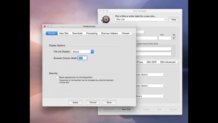Screen dimensions: 218x123
Task: Open the partially hidden protocol dropdown in Site Manager
Action: (141, 32)
